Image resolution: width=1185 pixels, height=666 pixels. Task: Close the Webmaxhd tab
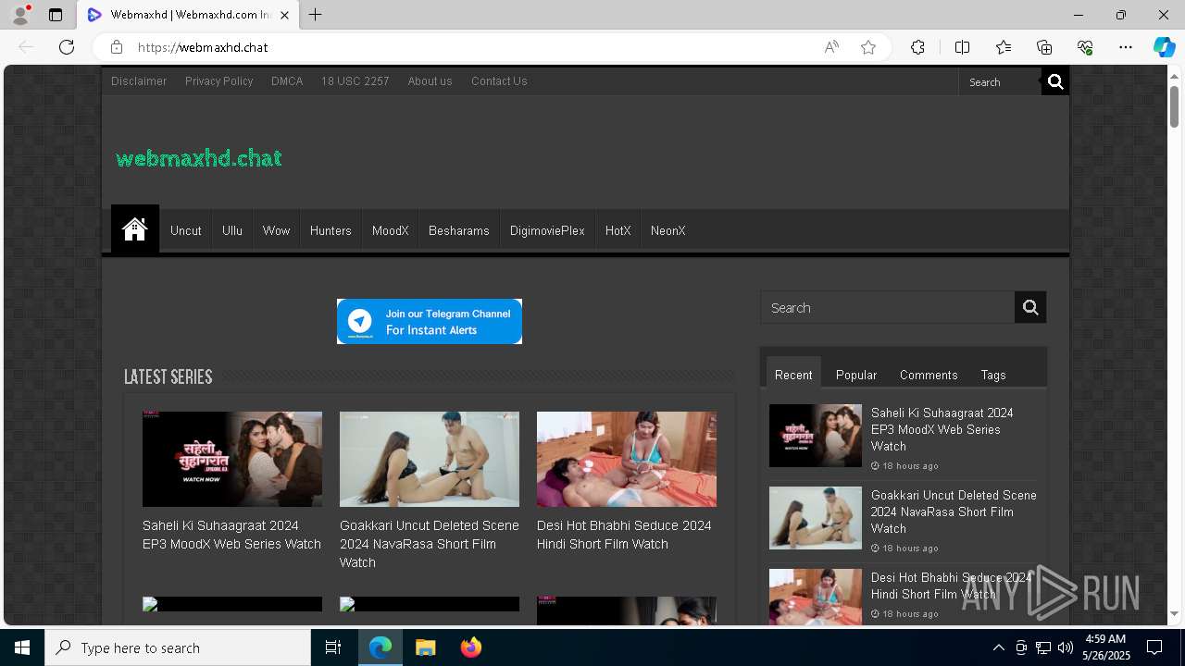[x=284, y=15]
